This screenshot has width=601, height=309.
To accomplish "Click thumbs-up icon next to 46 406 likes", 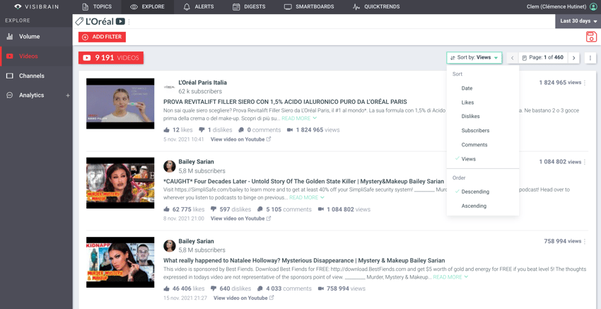I will tap(167, 288).
